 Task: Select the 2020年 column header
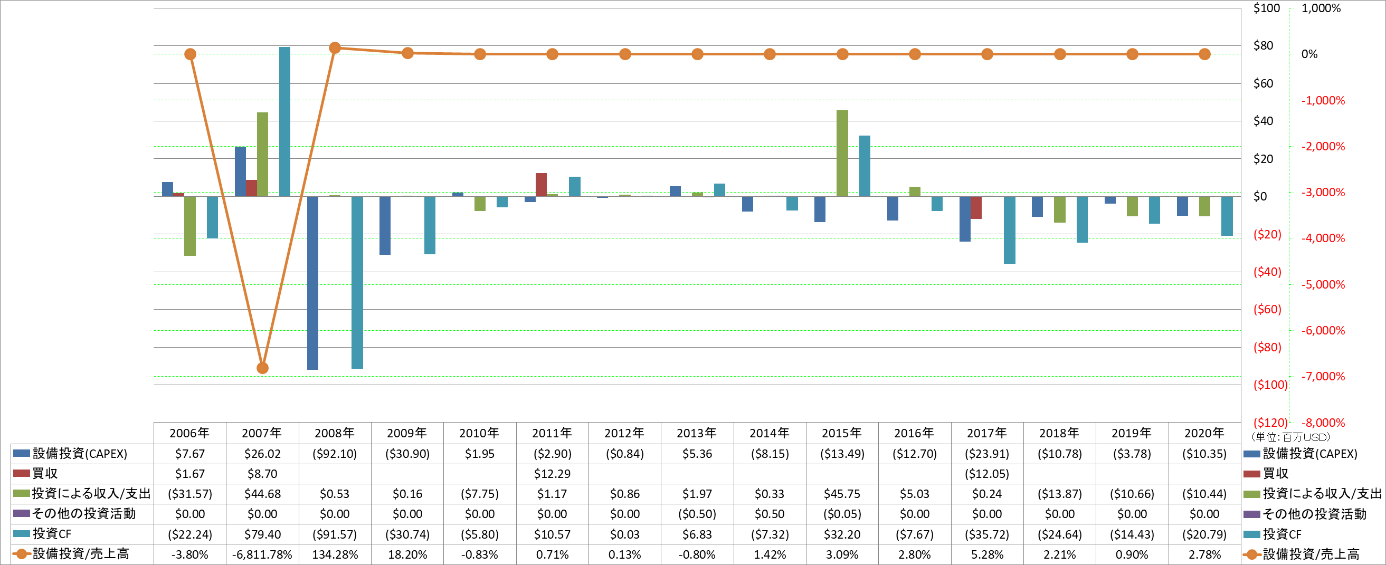[1204, 433]
